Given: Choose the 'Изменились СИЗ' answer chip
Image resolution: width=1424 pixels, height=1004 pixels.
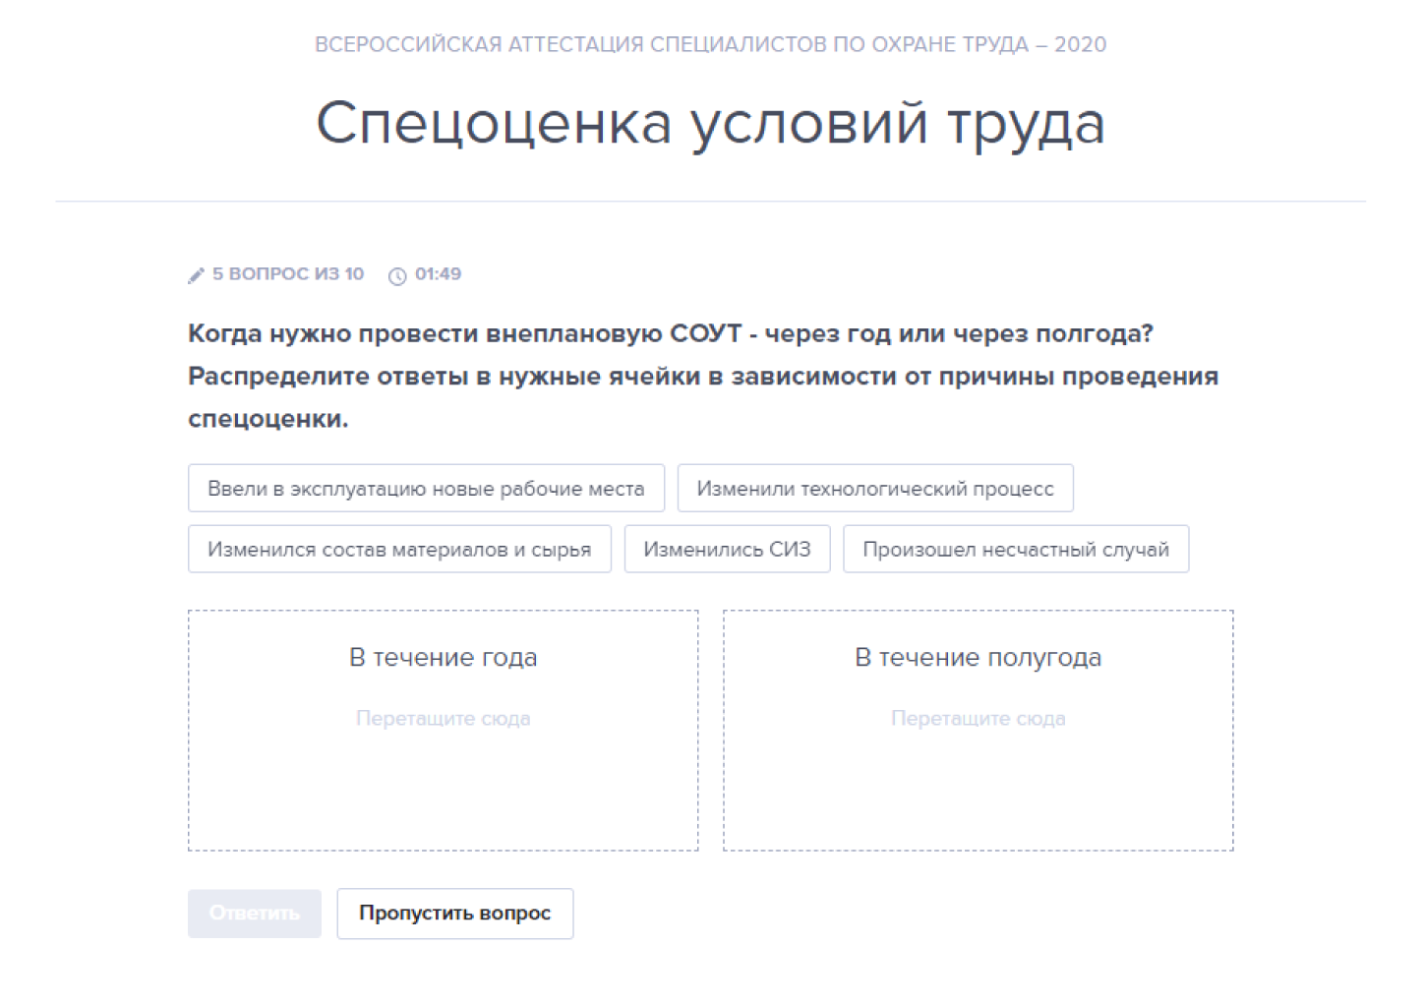Looking at the screenshot, I should tap(727, 550).
